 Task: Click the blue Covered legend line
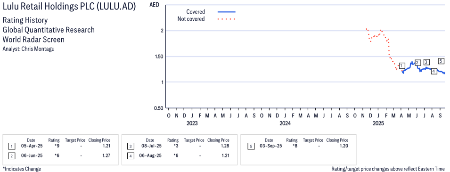[227, 12]
